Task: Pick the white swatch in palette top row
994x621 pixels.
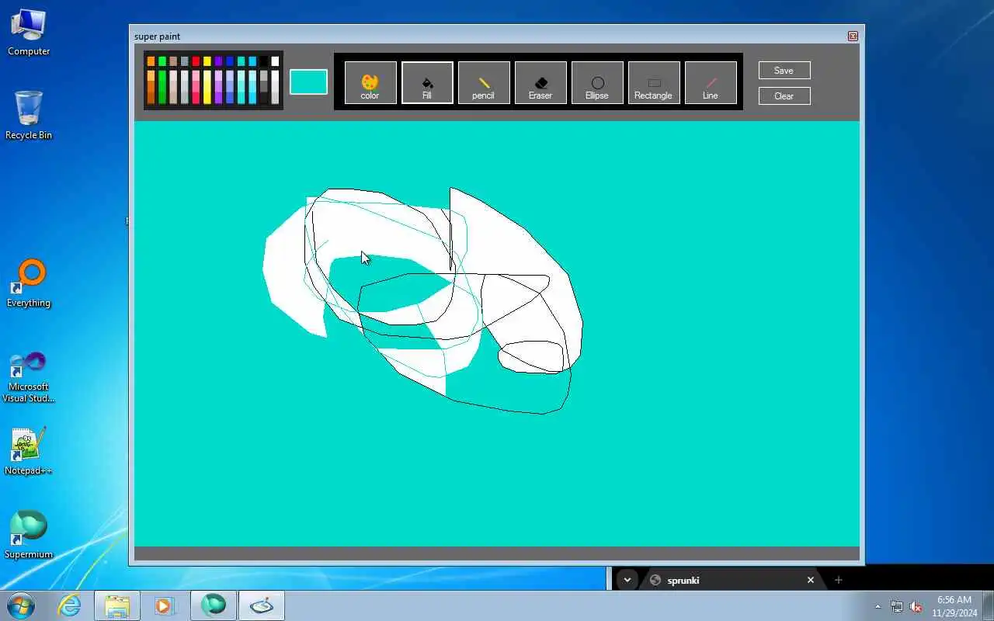Action: 275,61
